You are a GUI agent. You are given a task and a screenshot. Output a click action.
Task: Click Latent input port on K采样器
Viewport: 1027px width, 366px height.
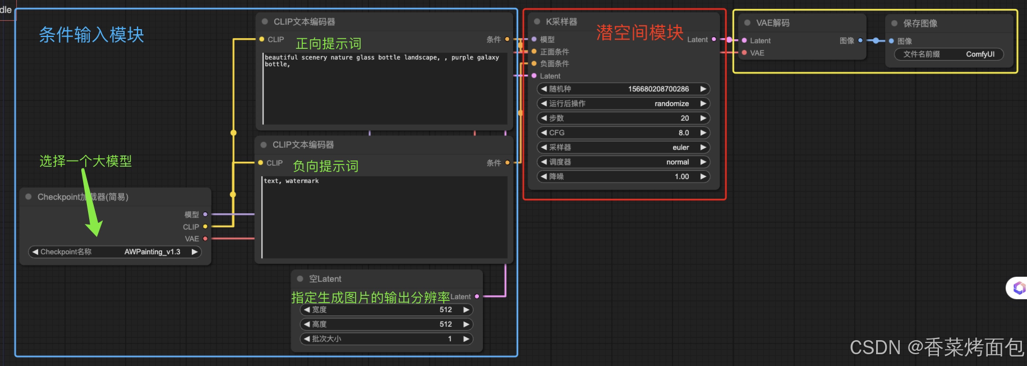(534, 76)
